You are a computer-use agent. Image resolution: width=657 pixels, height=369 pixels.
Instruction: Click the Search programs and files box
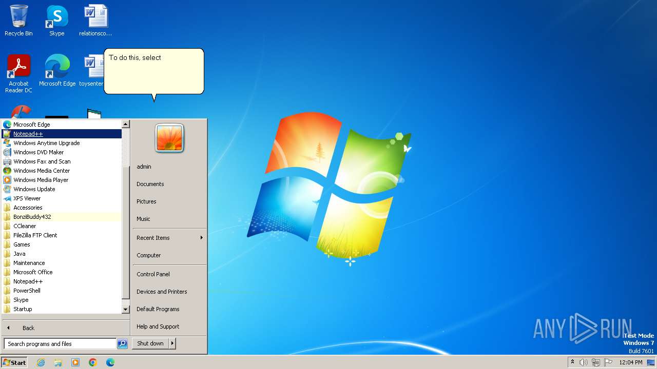point(60,344)
